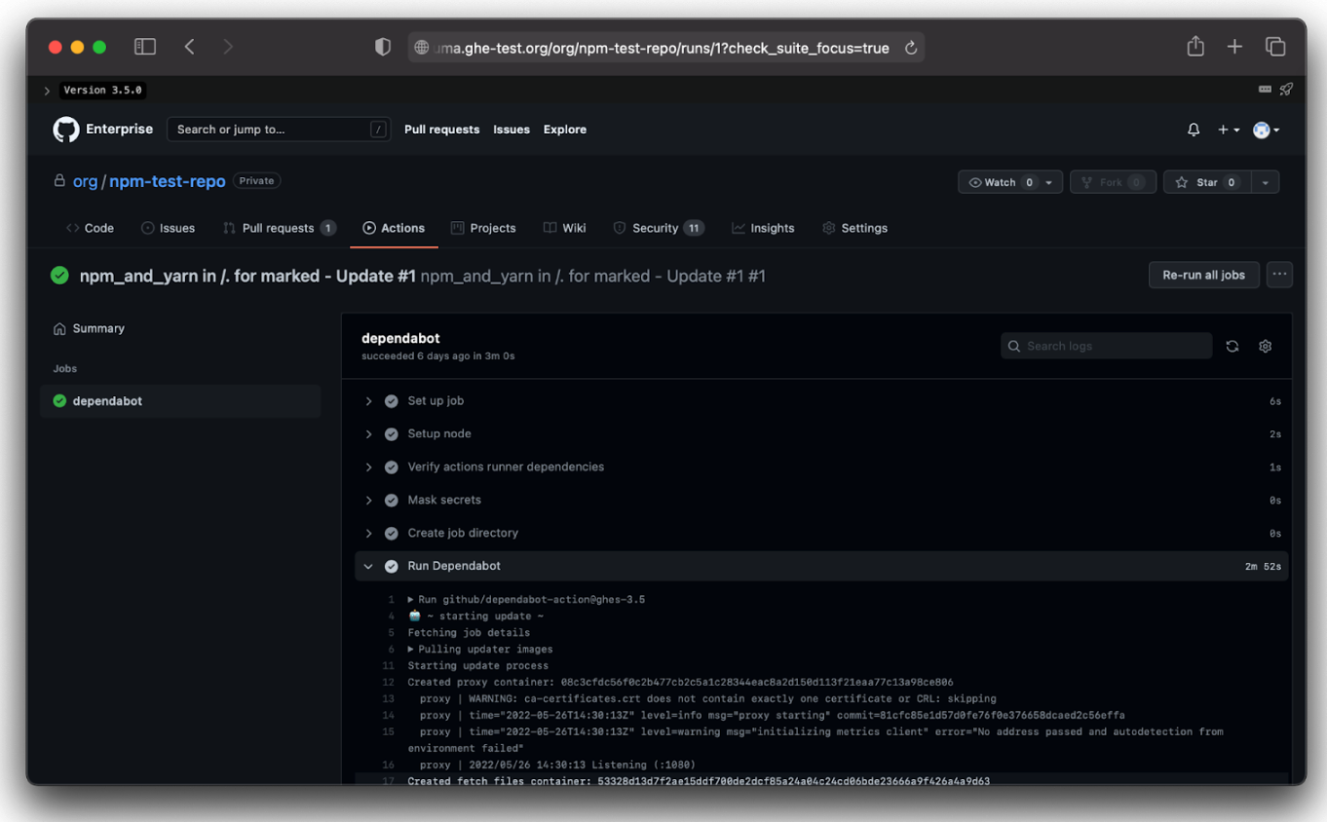Click the Fork button
The width and height of the screenshot is (1327, 822).
pos(1113,182)
